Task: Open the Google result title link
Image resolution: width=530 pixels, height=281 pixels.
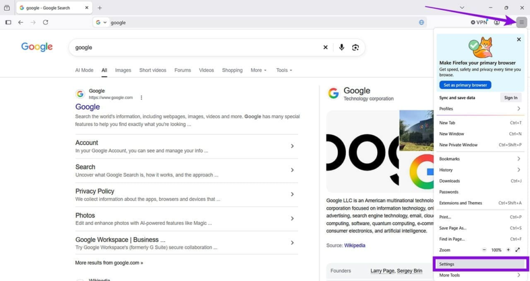Action: tap(87, 107)
